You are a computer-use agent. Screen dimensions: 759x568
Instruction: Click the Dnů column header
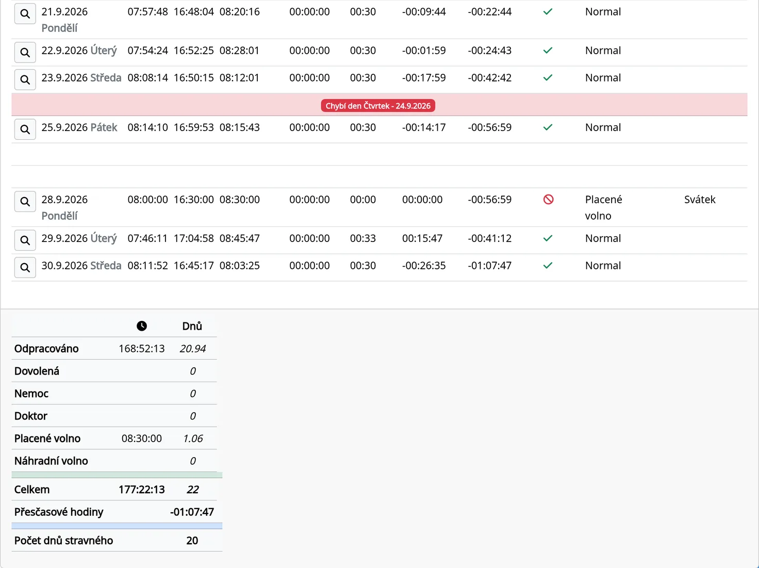tap(192, 326)
